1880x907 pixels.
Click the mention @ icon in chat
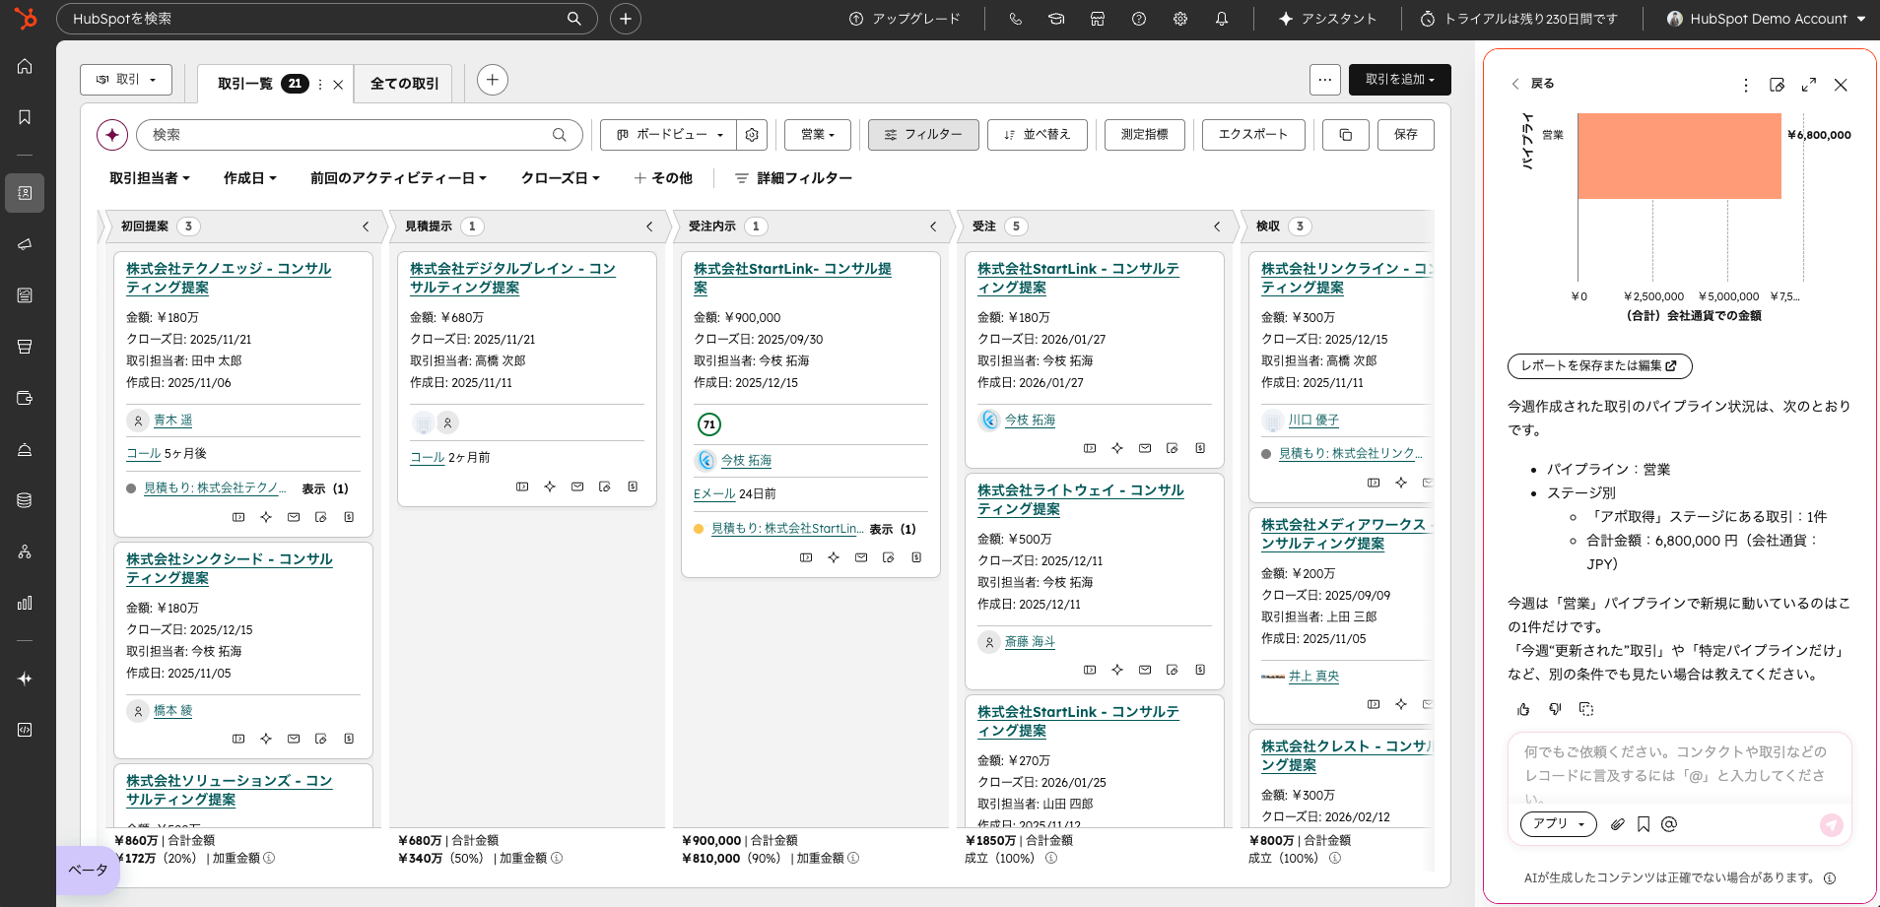pyautogui.click(x=1669, y=824)
